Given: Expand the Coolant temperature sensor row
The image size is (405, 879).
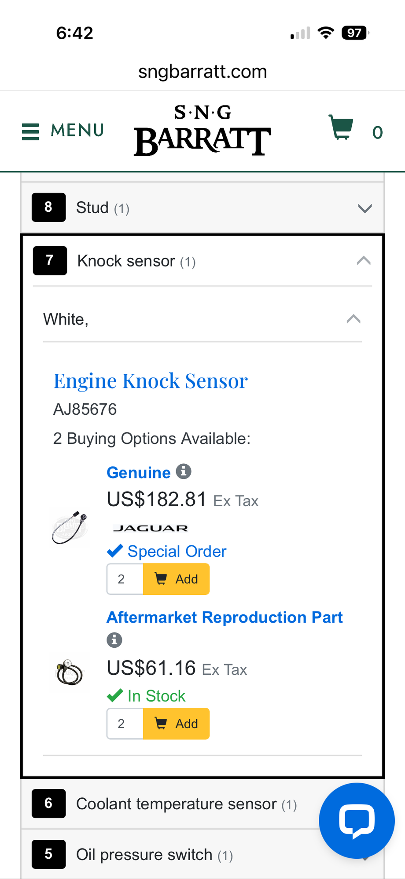Looking at the screenshot, I should point(176,804).
